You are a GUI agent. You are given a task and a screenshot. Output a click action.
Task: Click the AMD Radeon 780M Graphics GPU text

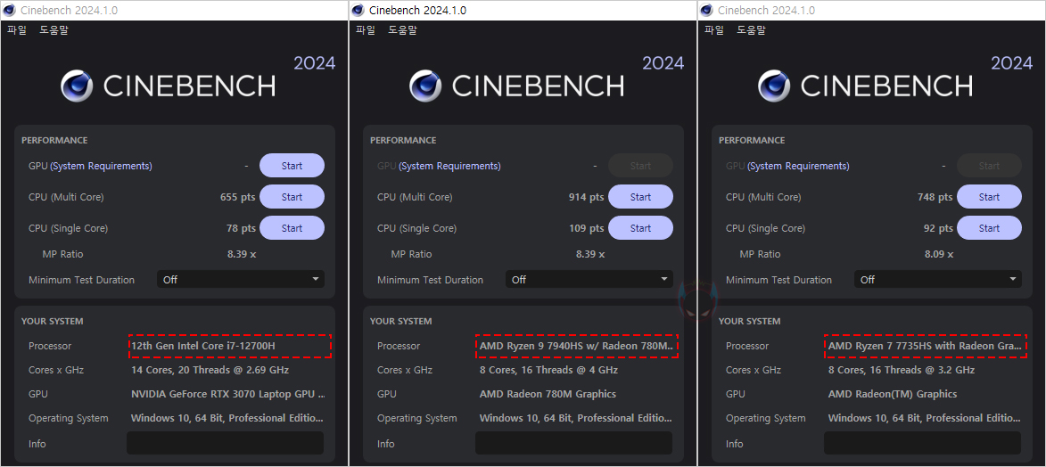(x=548, y=394)
